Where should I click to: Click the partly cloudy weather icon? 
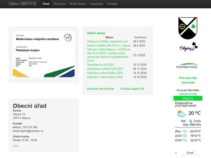coord(181,114)
